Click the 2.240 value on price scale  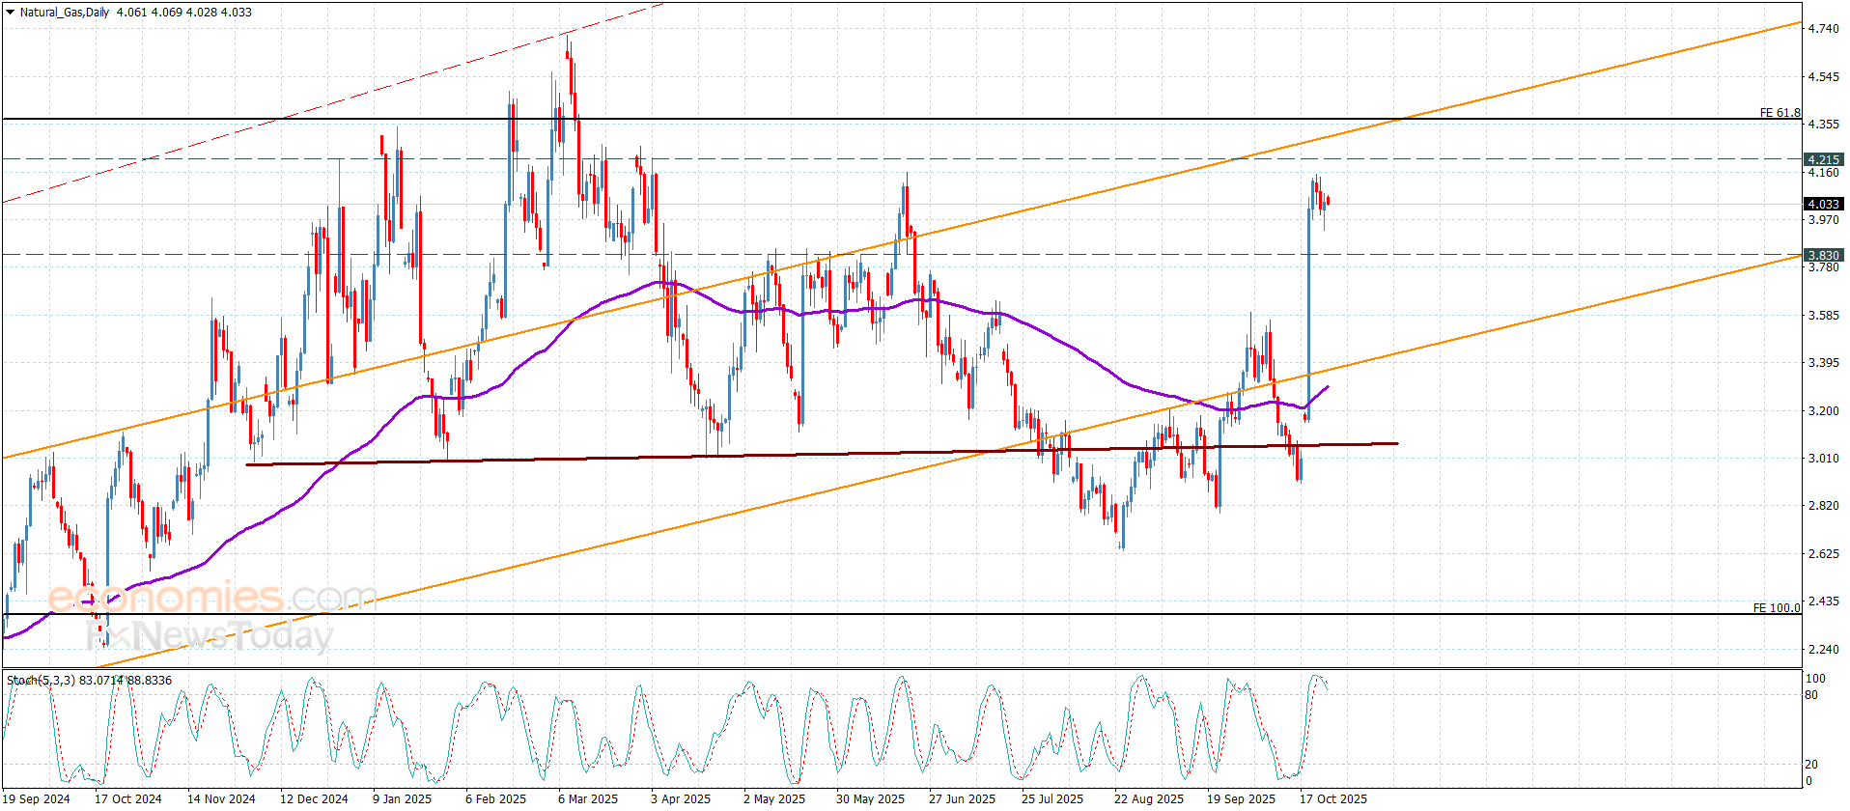1823,650
